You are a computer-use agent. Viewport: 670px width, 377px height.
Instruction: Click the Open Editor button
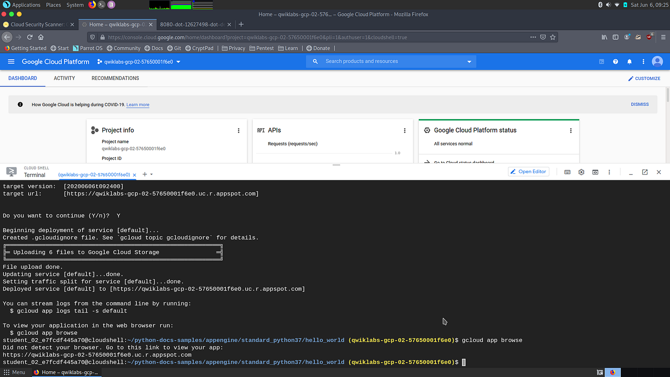pos(528,171)
